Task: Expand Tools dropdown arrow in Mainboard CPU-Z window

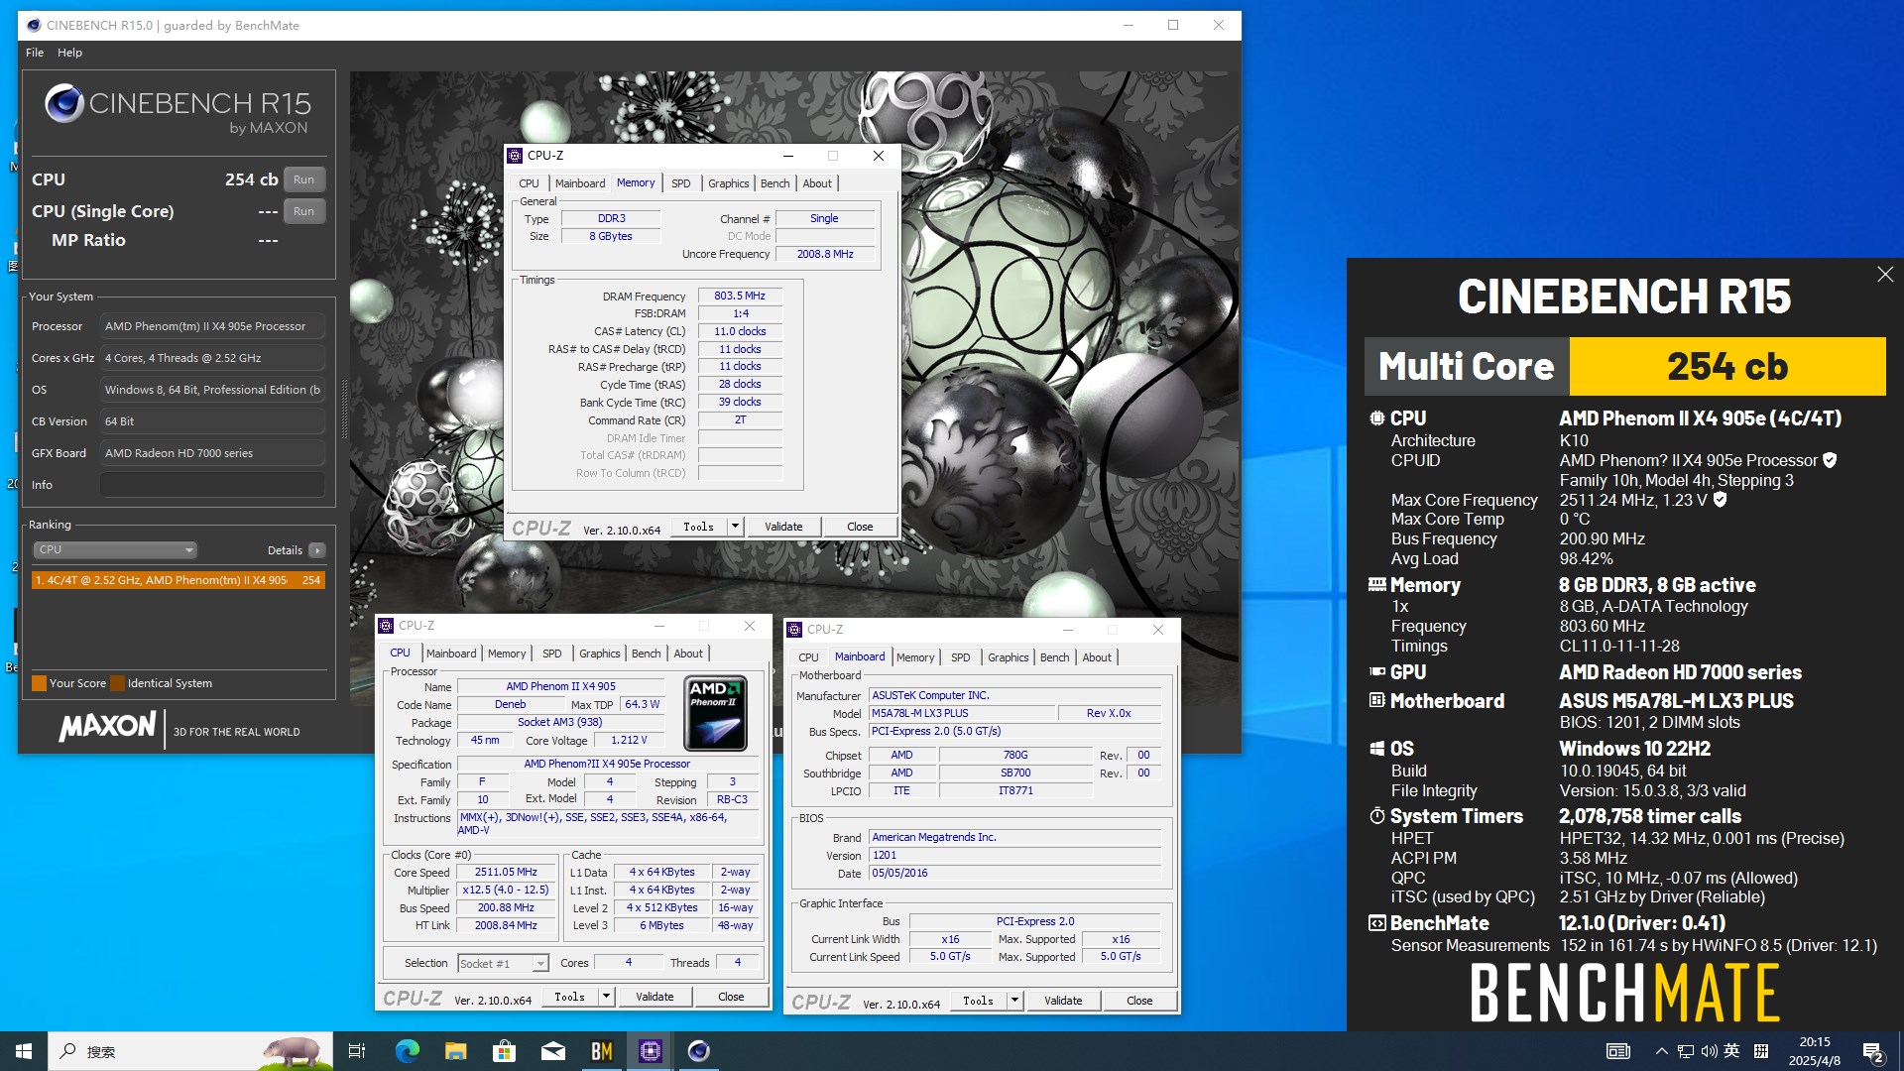Action: (1014, 1001)
